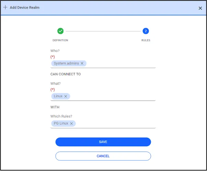
Task: Click the Who? field label
Action: [x=55, y=51]
